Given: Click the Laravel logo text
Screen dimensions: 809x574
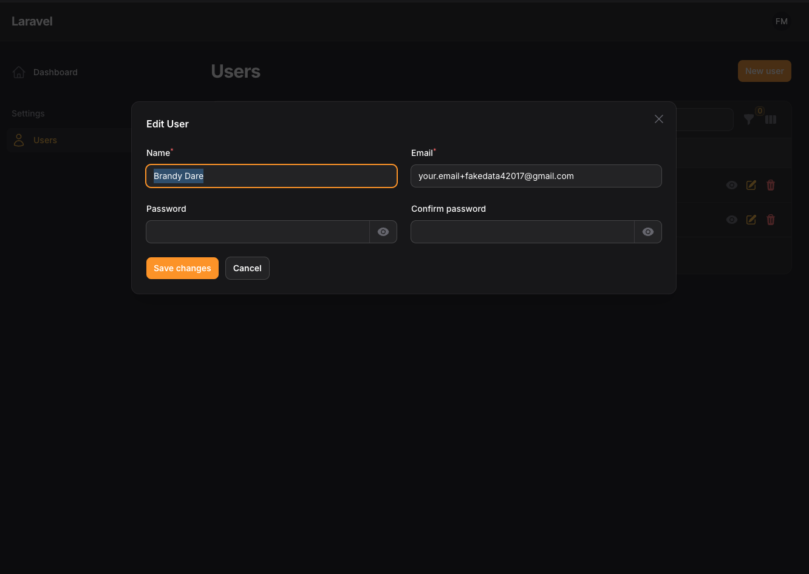Looking at the screenshot, I should coord(32,21).
